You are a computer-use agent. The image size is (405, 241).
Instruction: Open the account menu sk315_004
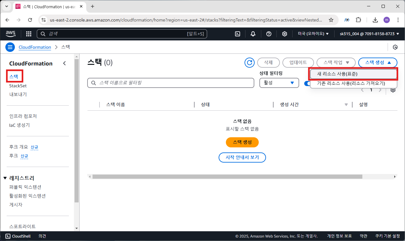click(x=369, y=34)
